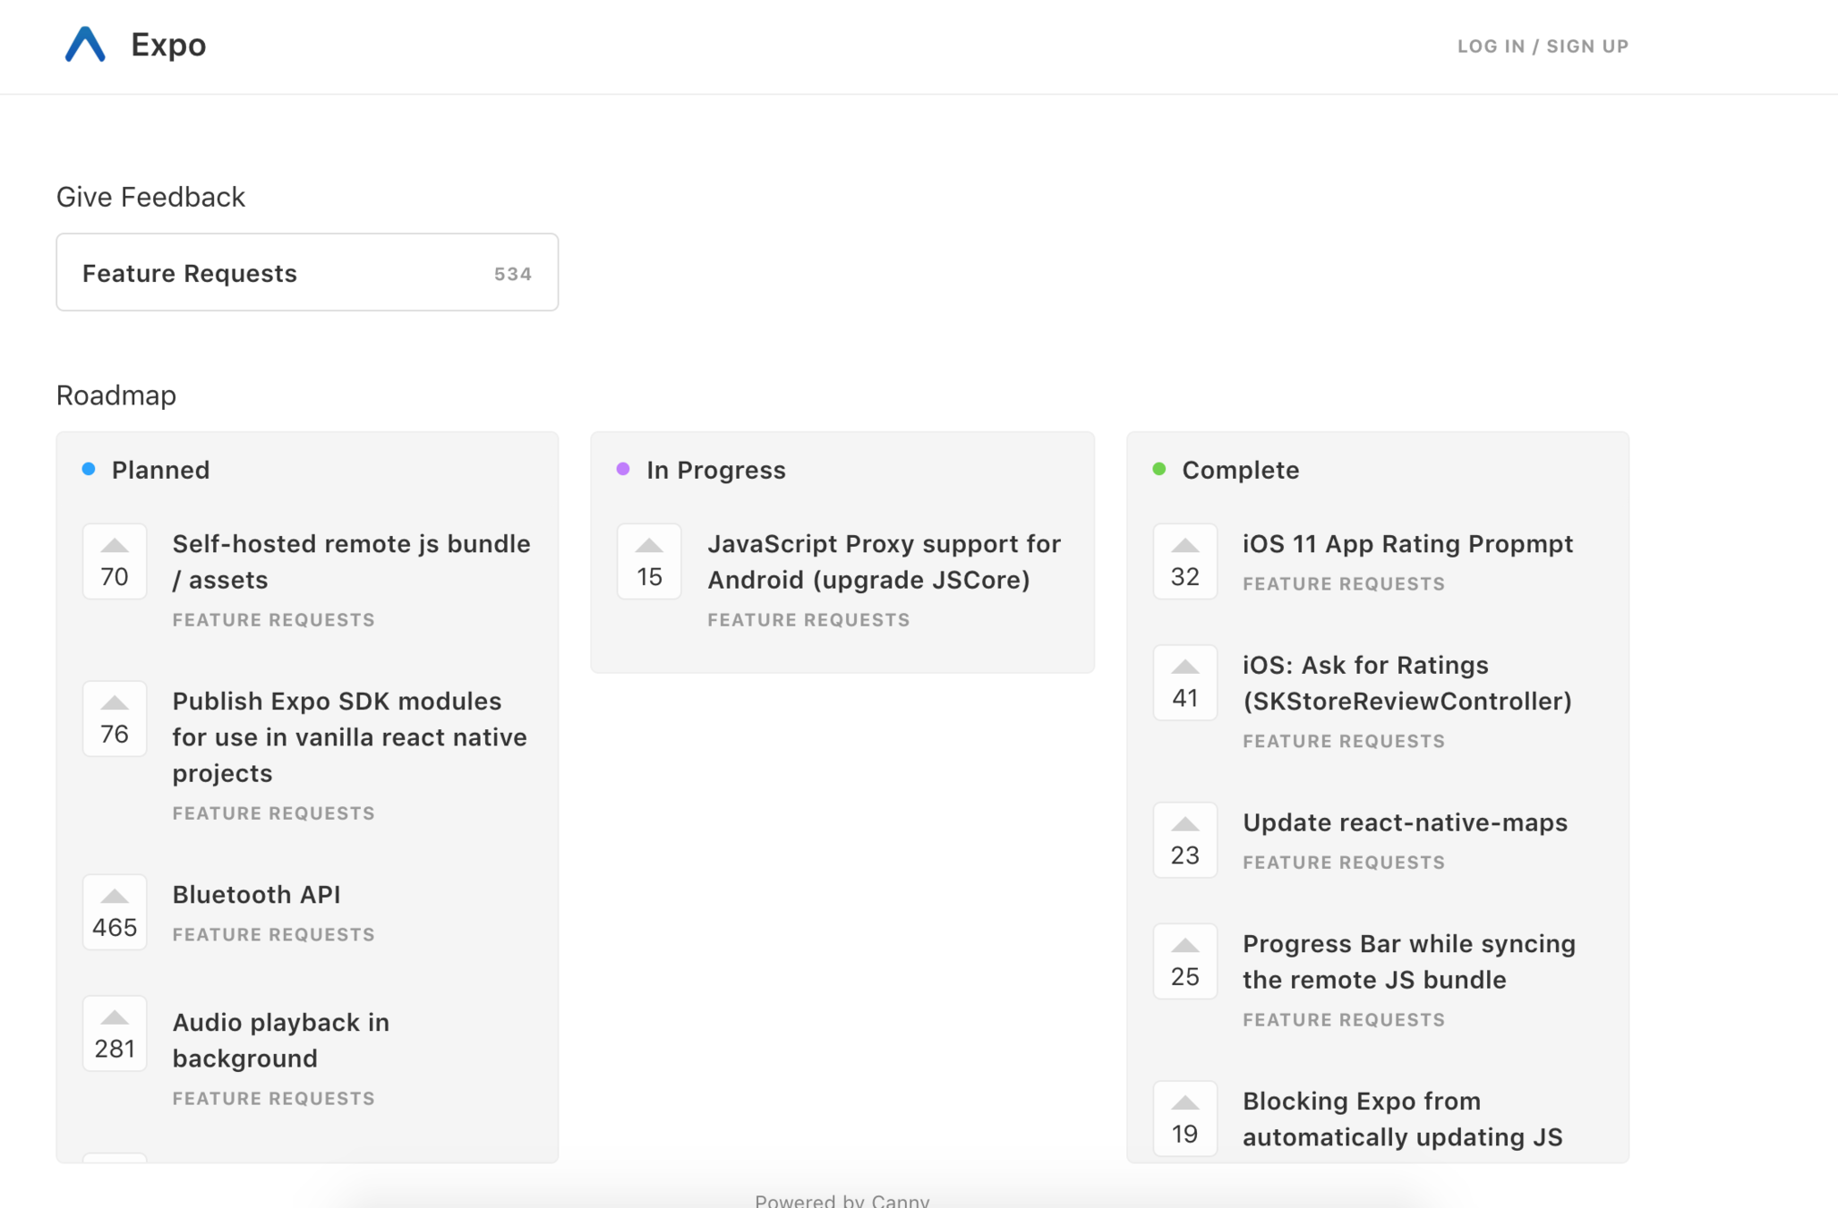Open the Audio playback in background post
Viewport: 1838px width, 1208px height.
280,1040
